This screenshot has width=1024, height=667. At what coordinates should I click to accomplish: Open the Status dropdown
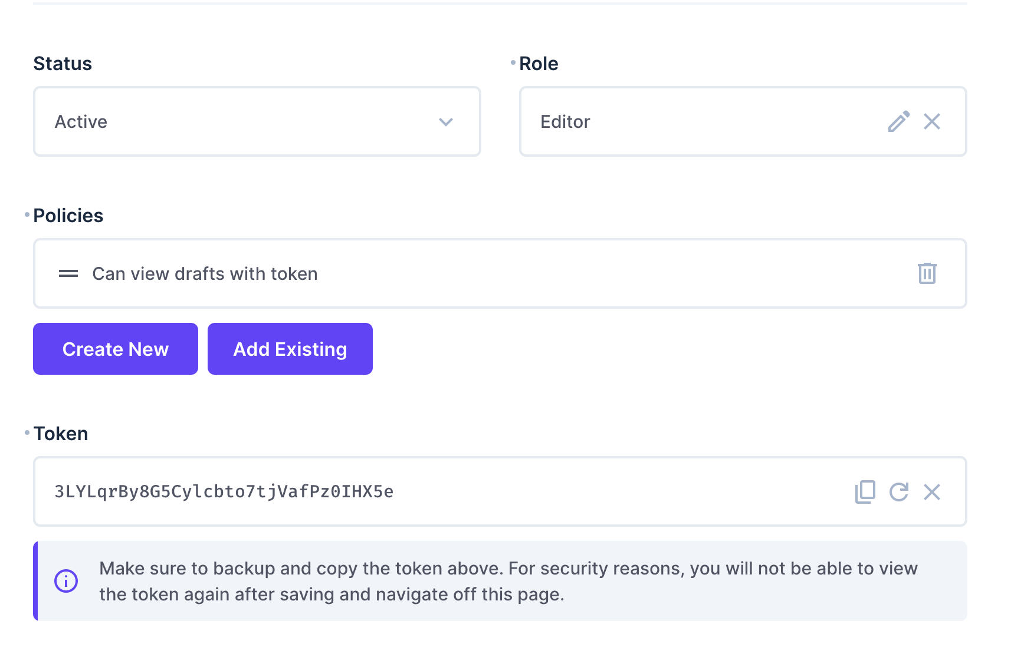coord(257,121)
